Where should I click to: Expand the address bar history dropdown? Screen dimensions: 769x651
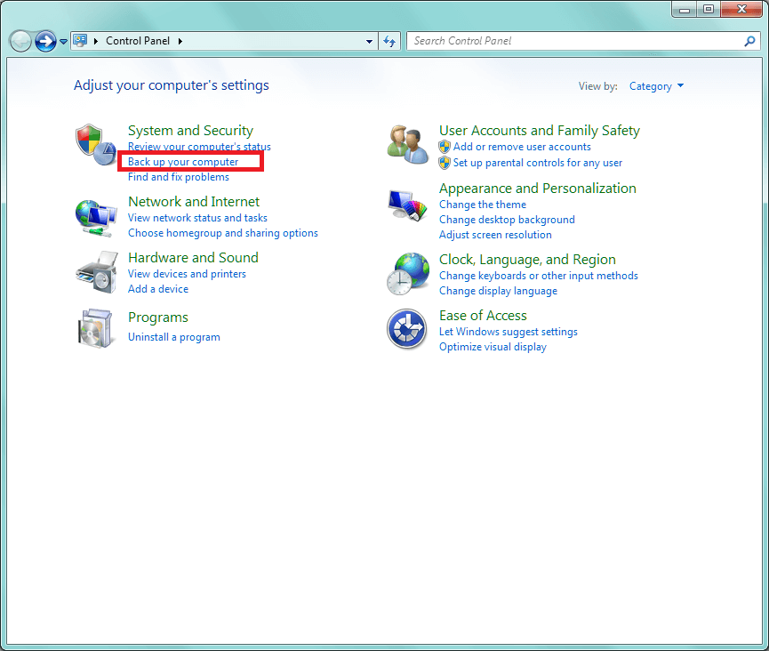coord(369,42)
